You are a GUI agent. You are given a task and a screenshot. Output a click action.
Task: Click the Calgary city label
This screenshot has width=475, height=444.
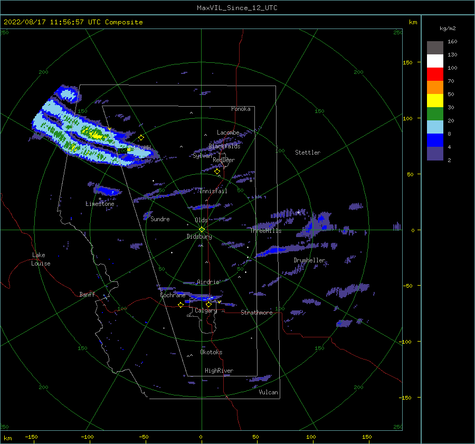point(206,310)
